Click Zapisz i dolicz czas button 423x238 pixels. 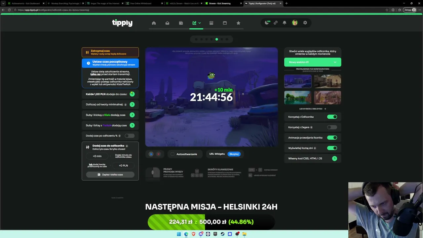click(x=110, y=175)
